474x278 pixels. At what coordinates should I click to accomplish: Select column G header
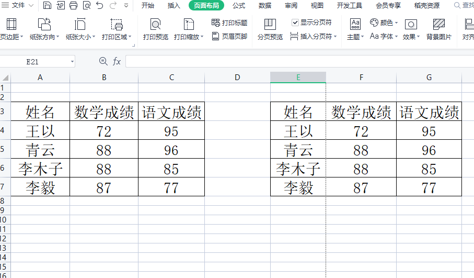(429, 77)
